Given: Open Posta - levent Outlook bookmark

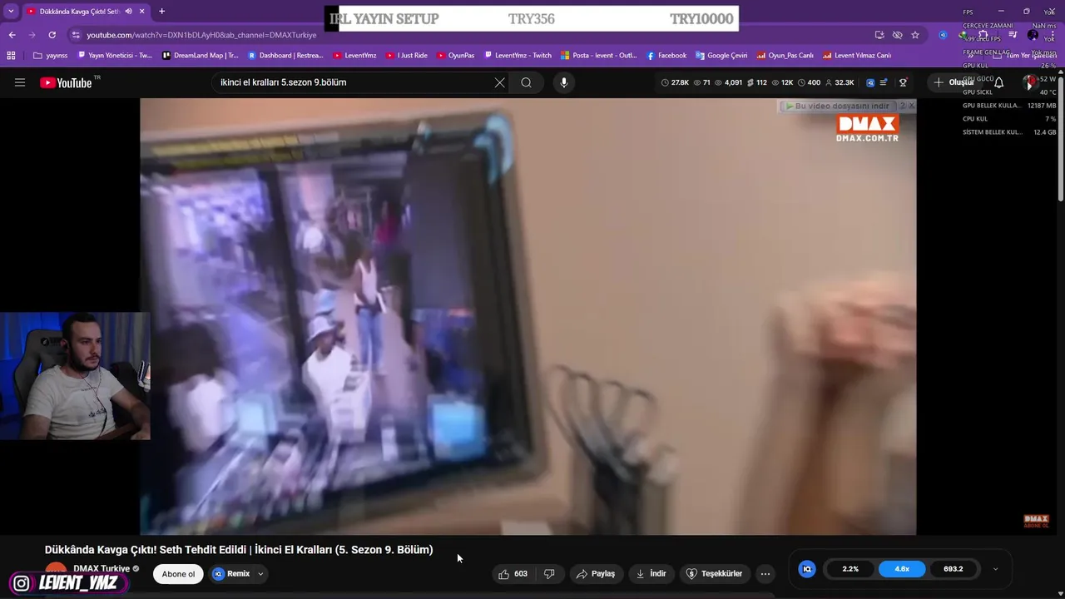Looking at the screenshot, I should pyautogui.click(x=599, y=56).
